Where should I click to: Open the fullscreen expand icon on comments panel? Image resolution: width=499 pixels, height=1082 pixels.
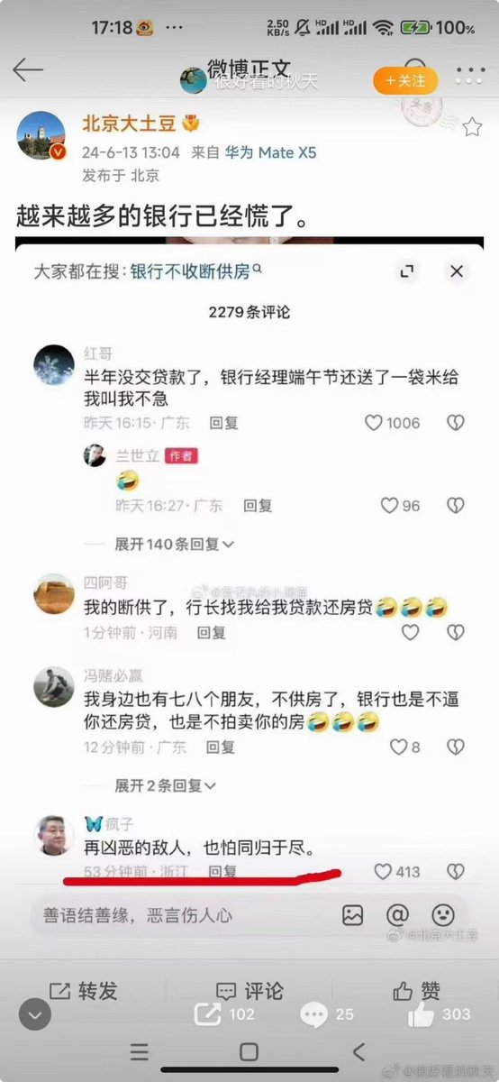408,271
